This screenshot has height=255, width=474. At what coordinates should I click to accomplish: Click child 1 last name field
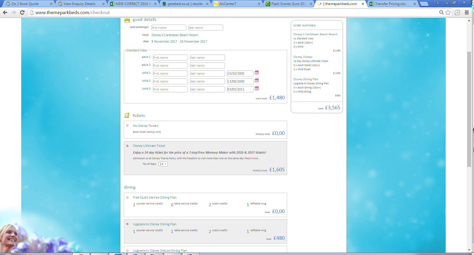pos(208,73)
